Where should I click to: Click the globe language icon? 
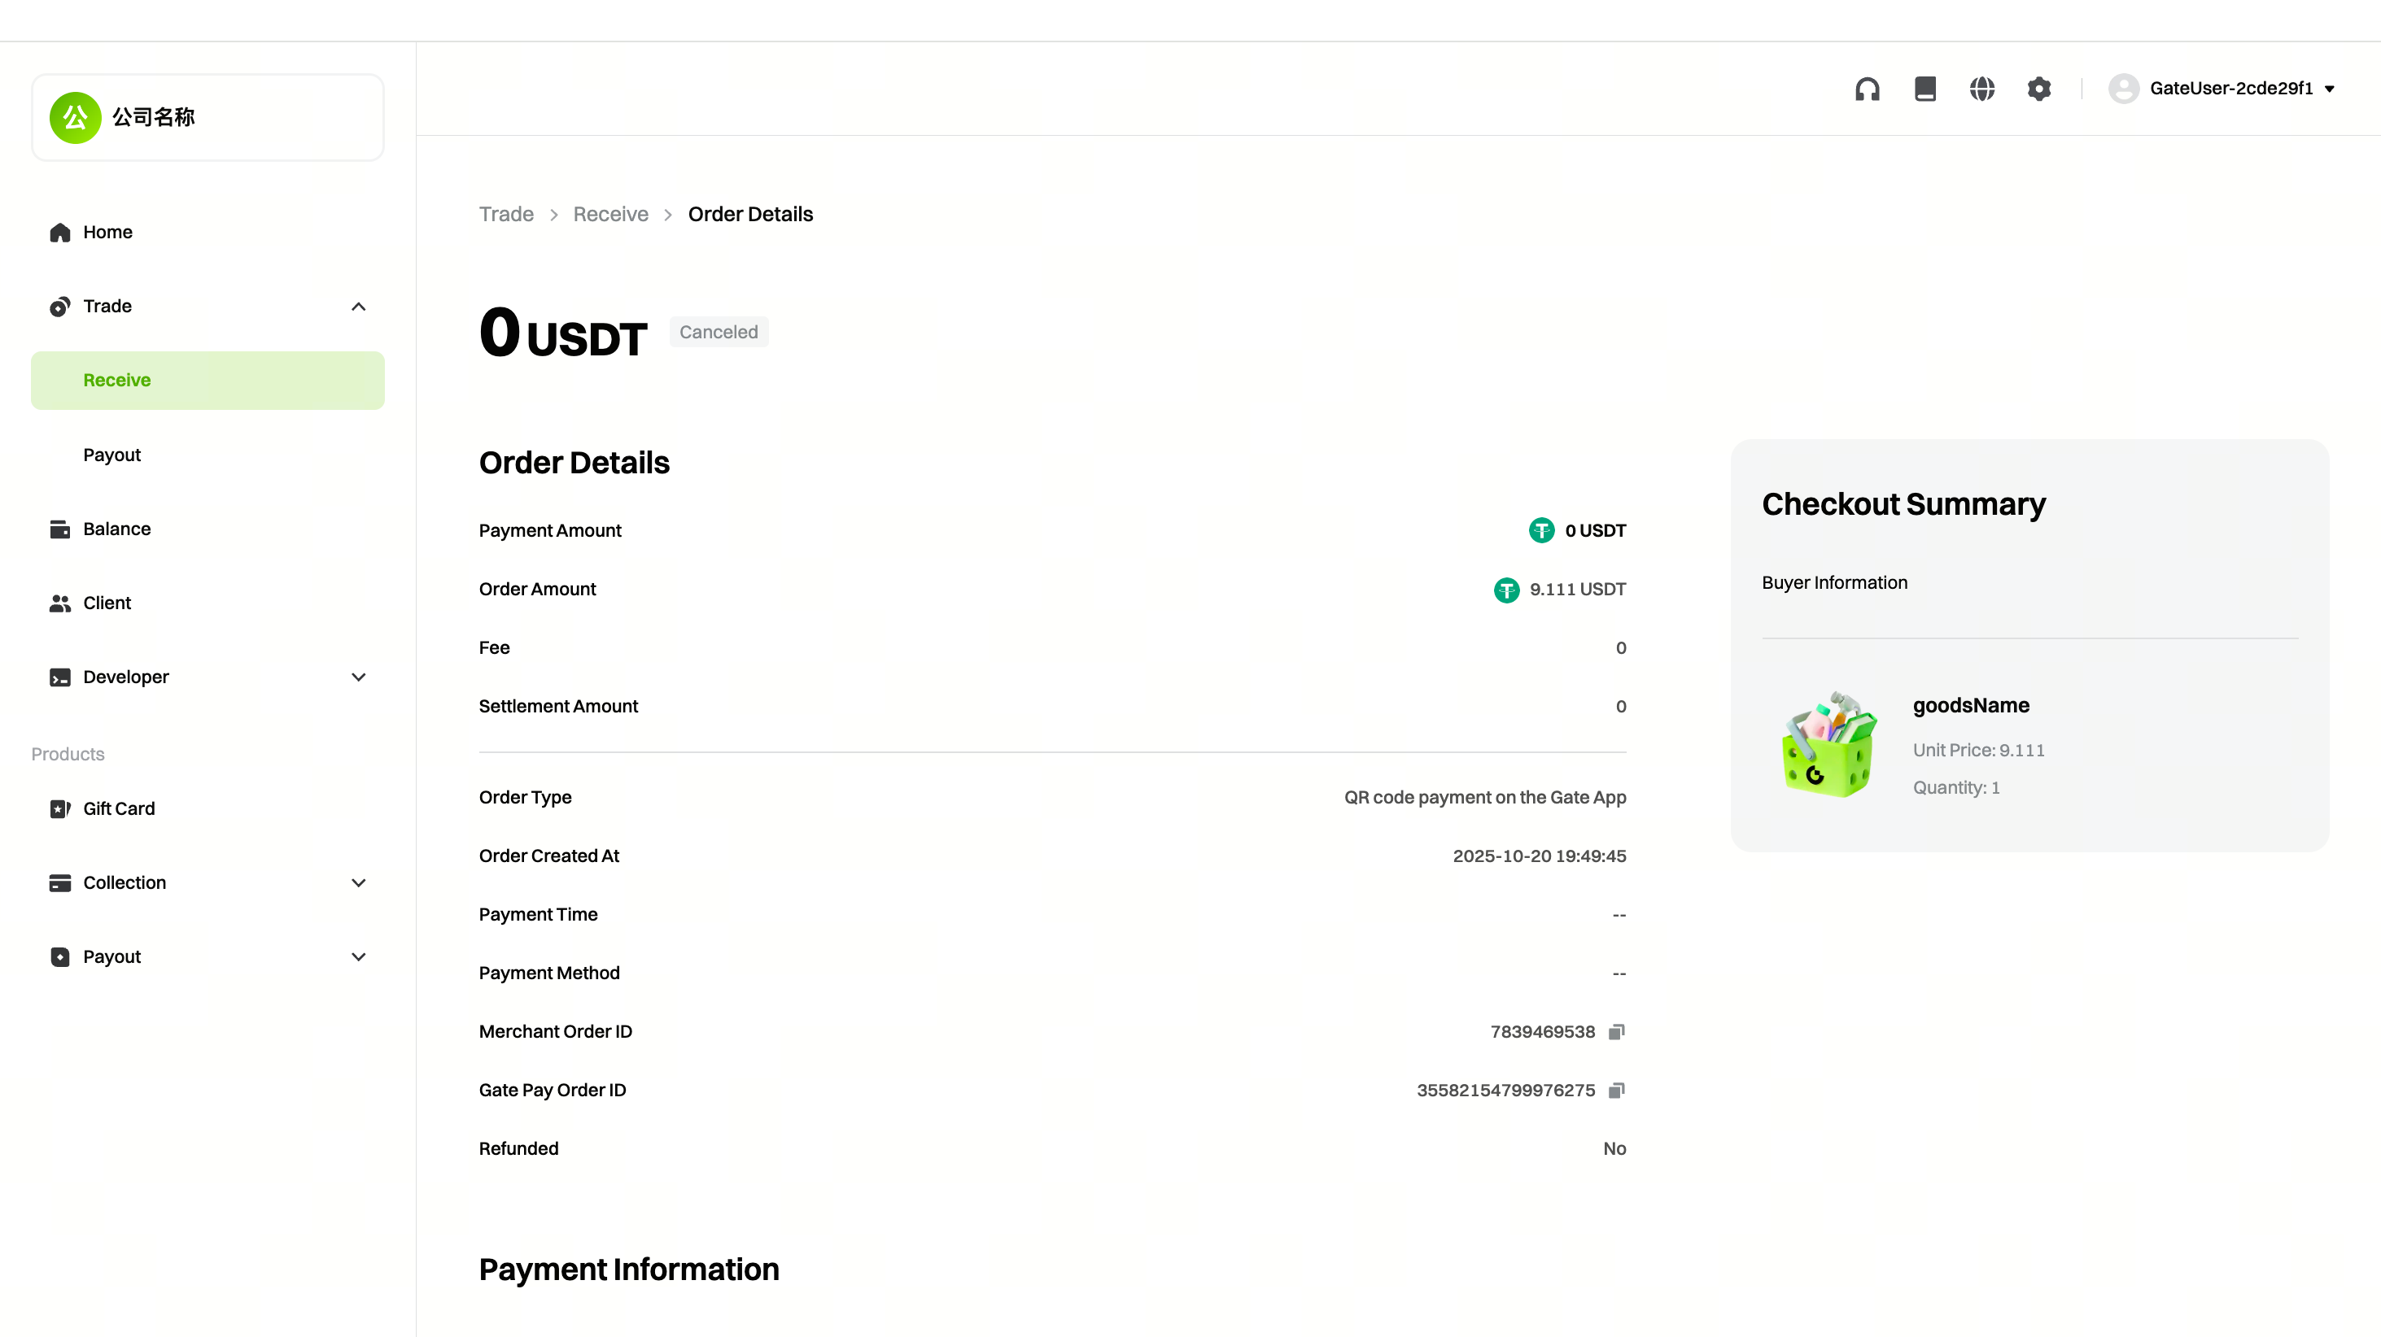pos(1981,89)
